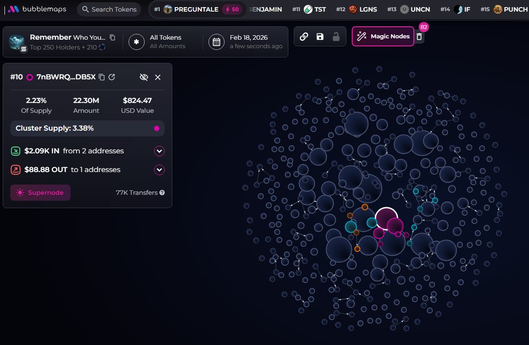Viewport: 529px width, 345px height.
Task: Click the IF token logo icon
Action: (458, 9)
